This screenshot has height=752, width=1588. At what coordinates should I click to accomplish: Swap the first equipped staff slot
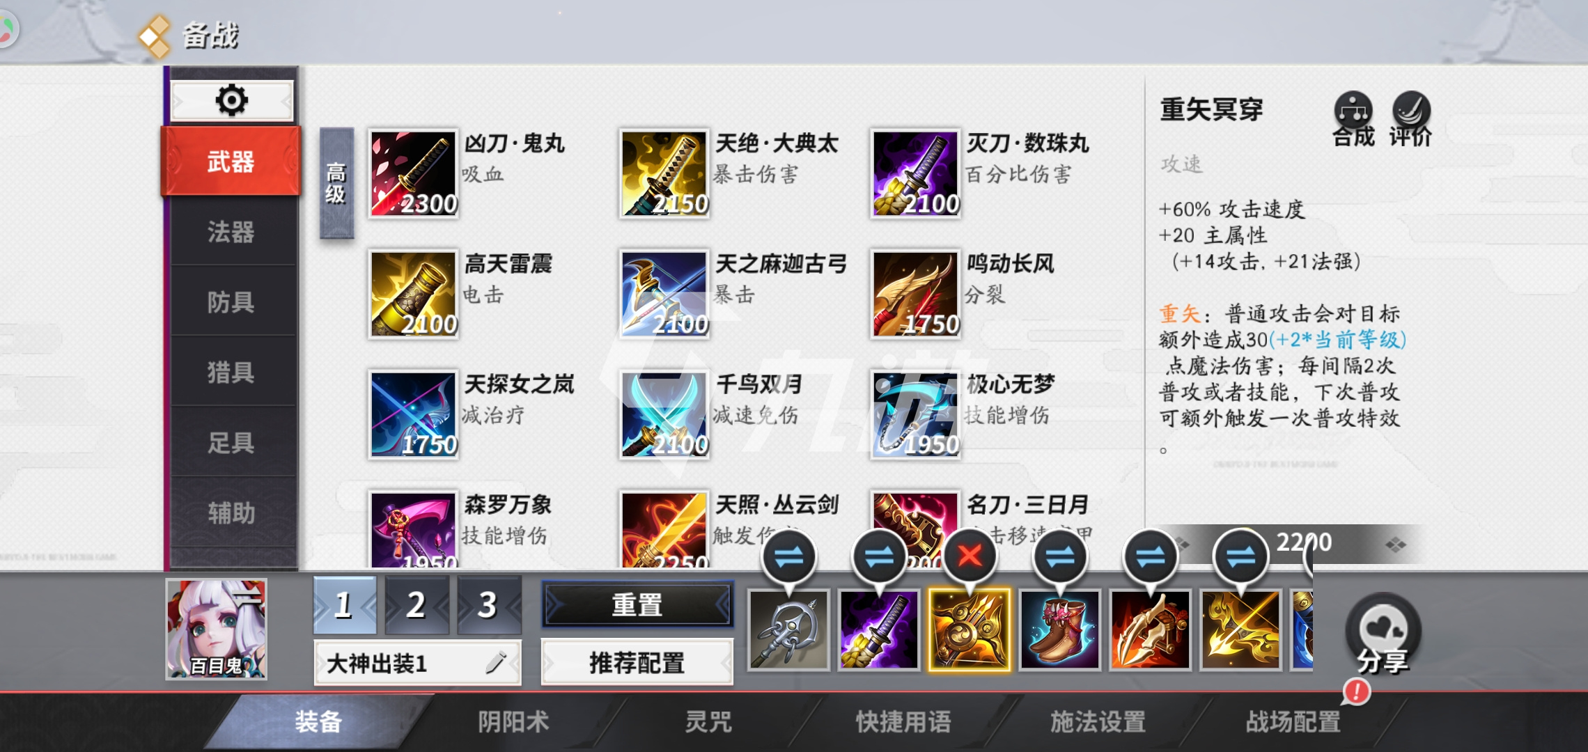(x=789, y=556)
